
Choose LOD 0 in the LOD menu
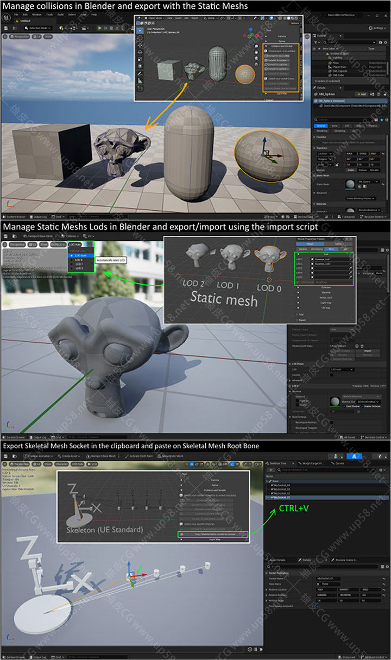click(80, 259)
